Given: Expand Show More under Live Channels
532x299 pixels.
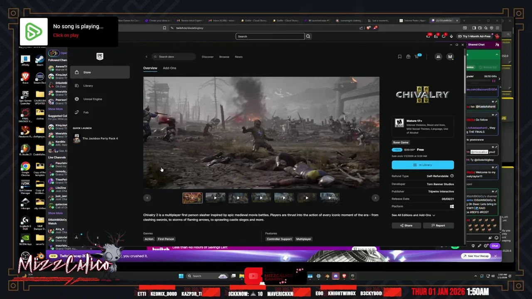Looking at the screenshot, I should pos(55,213).
